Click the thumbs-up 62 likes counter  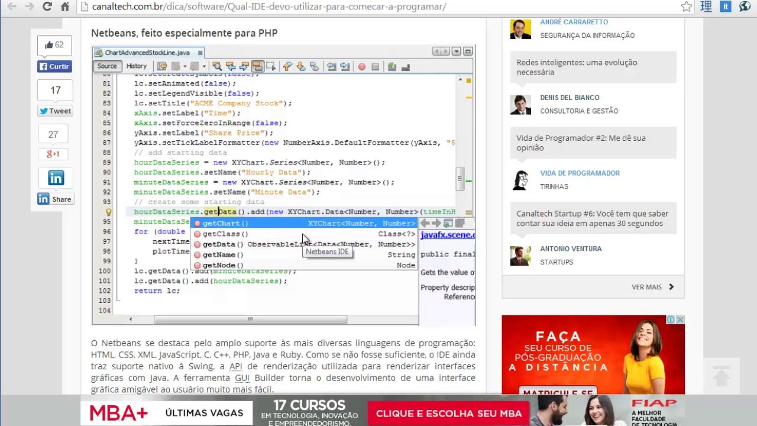point(54,45)
